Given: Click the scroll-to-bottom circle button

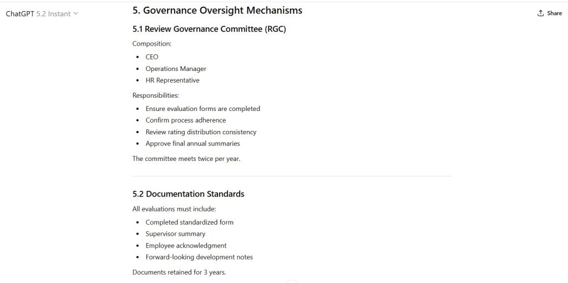Looking at the screenshot, I should coord(292,281).
